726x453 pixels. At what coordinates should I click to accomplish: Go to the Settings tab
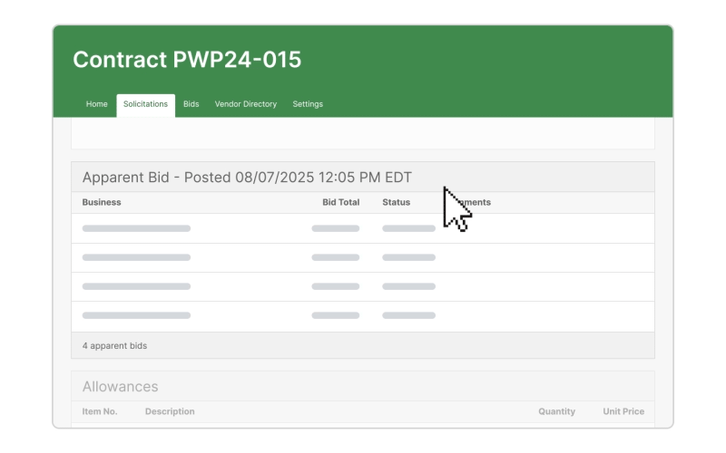click(x=308, y=104)
